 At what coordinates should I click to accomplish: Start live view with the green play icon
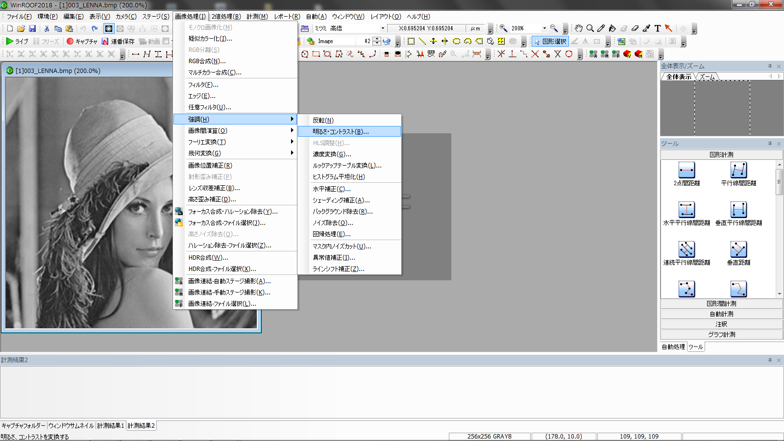coord(10,41)
